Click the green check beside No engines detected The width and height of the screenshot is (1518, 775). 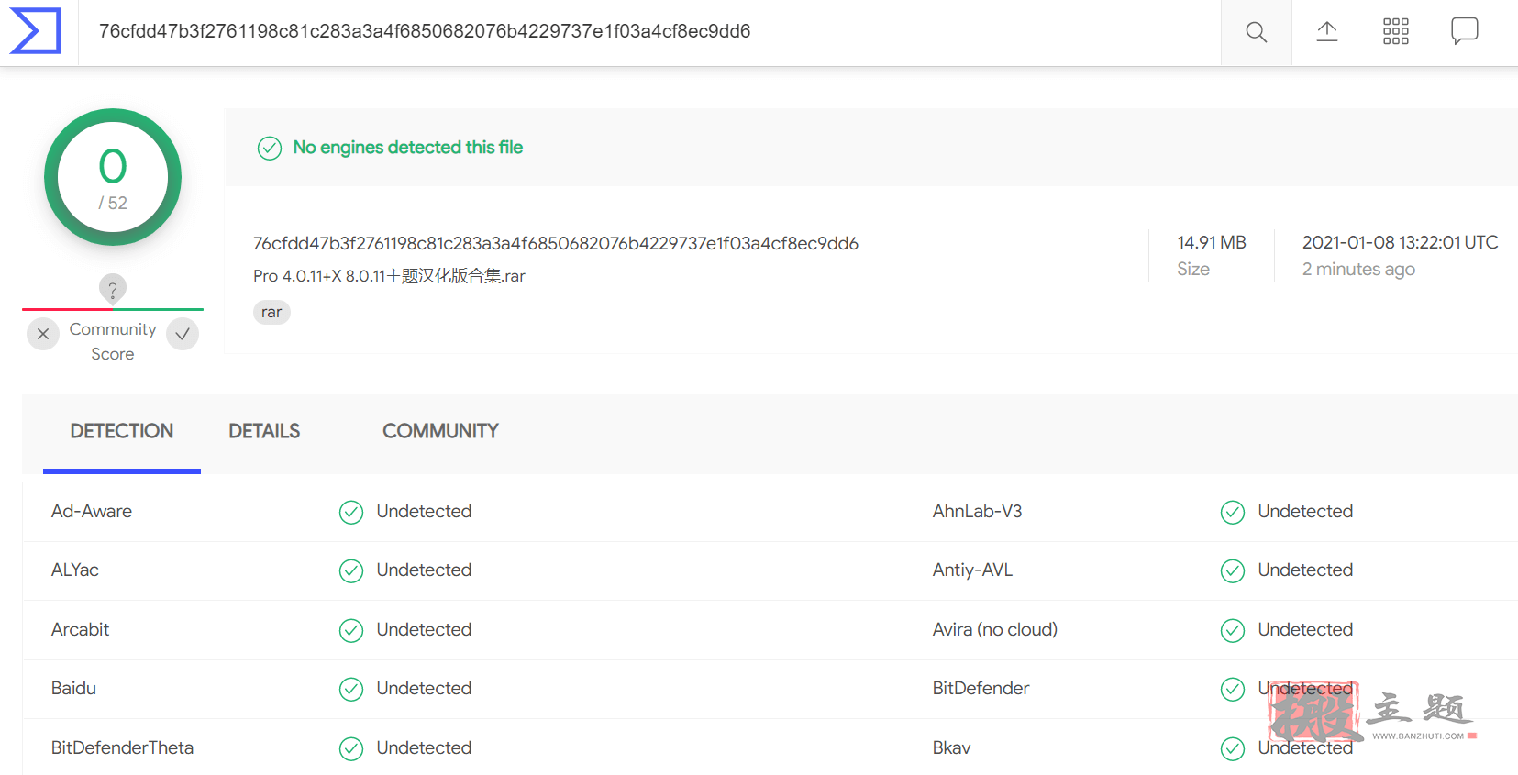coord(269,148)
